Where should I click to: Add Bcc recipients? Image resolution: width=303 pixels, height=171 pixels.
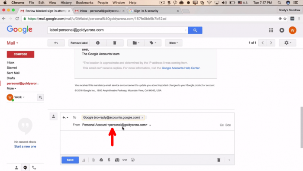click(x=228, y=125)
